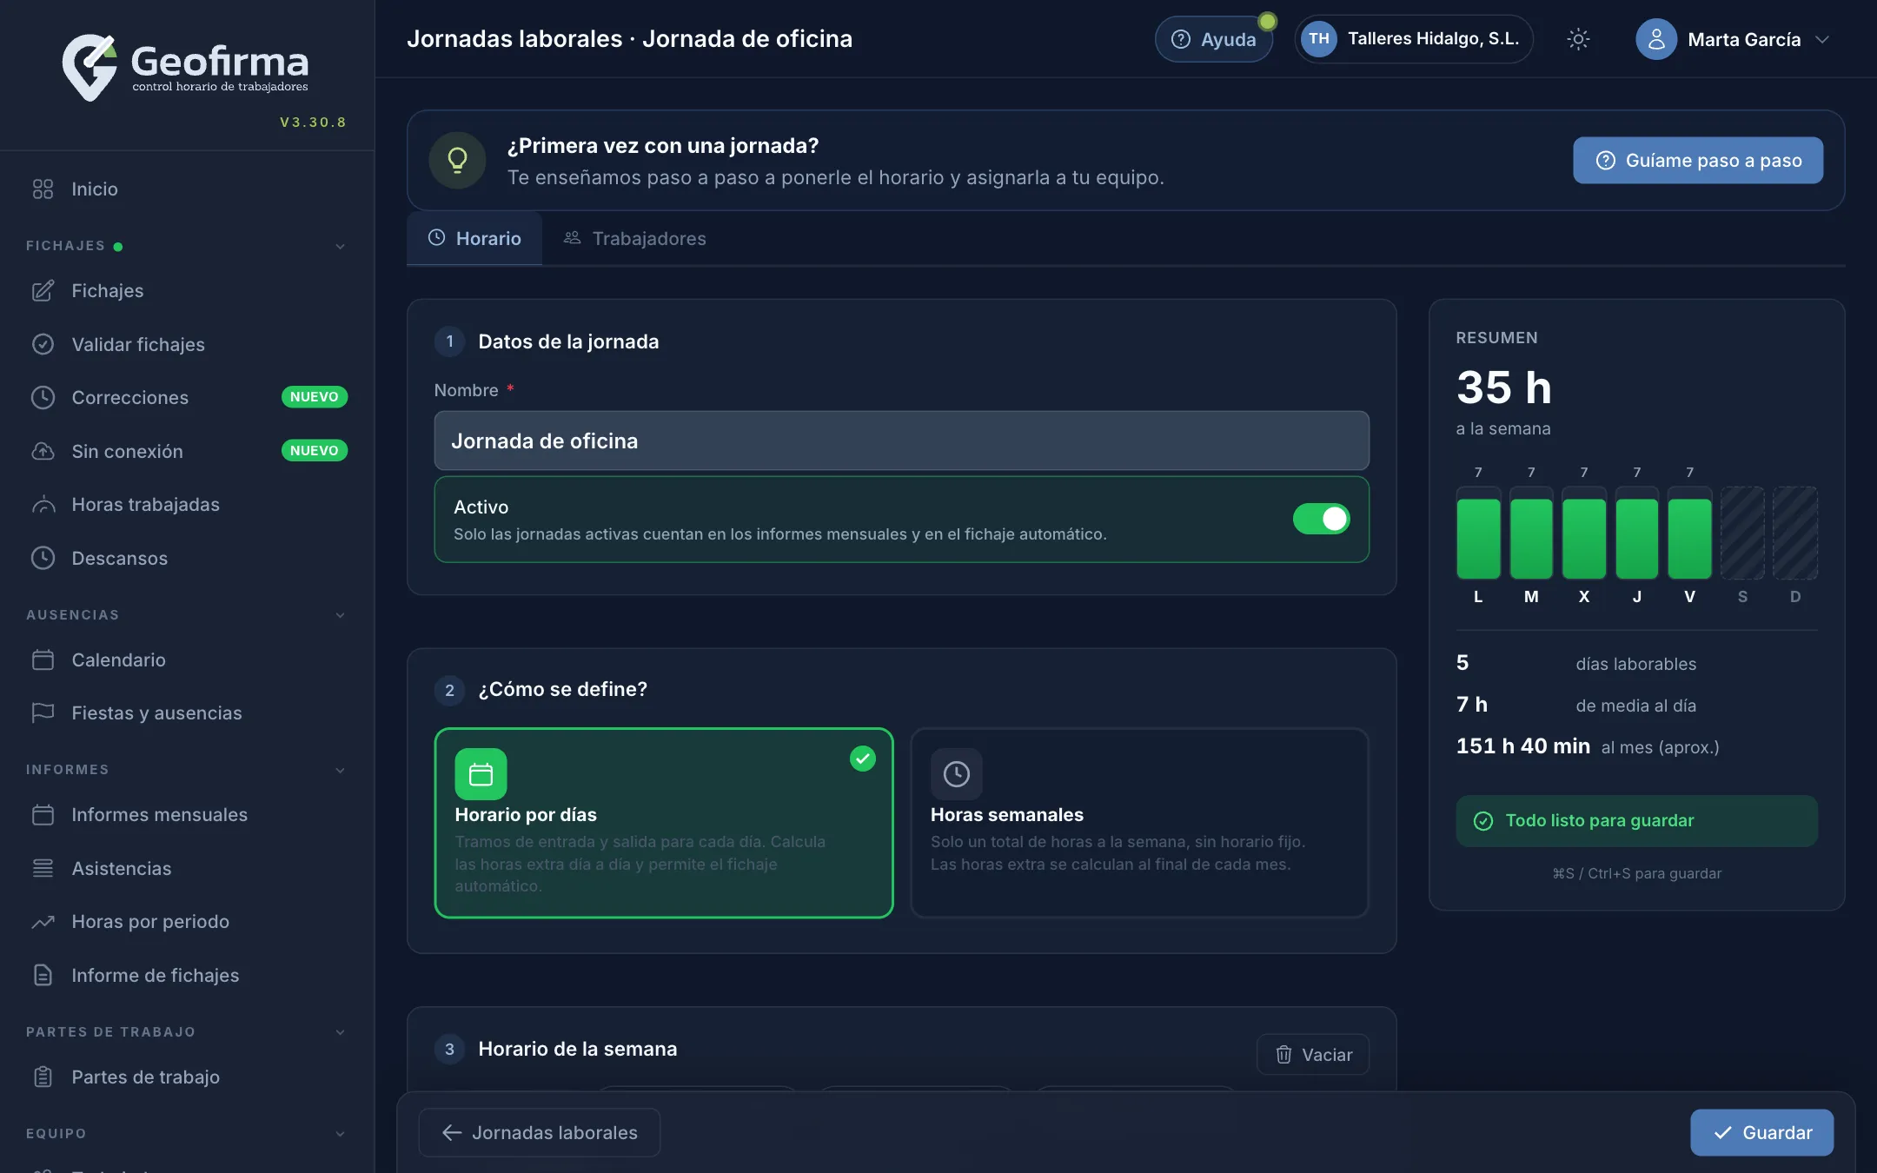Screen dimensions: 1877x1173
Task: Click the Nombre input field
Action: coord(901,441)
